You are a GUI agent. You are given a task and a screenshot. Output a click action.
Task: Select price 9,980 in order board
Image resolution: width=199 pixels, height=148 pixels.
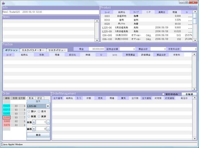point(7,121)
